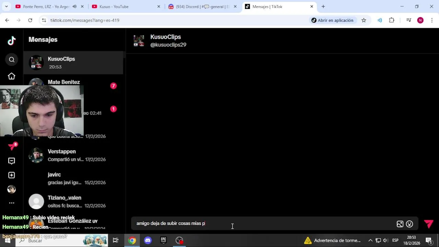Open the media control icon in toolbar

pyautogui.click(x=408, y=20)
